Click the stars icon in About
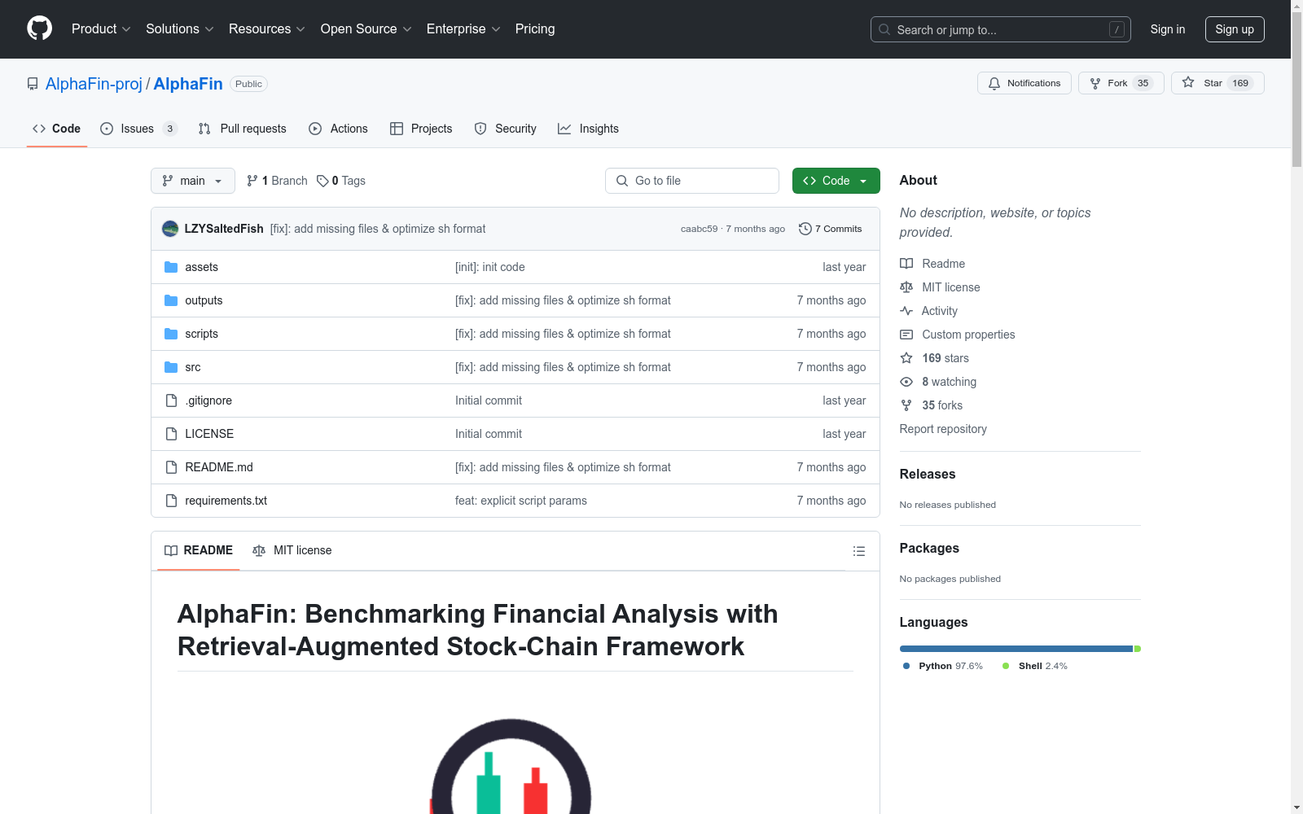Viewport: 1303px width, 814px height. [906, 358]
